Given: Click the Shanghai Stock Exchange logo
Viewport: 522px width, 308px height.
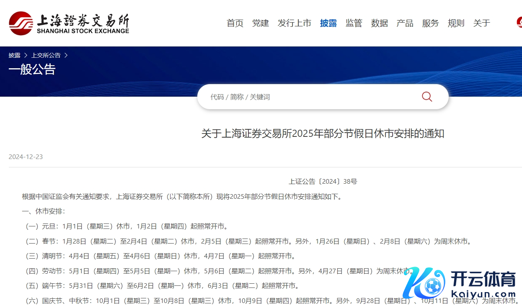Looking at the screenshot, I should [x=69, y=23].
